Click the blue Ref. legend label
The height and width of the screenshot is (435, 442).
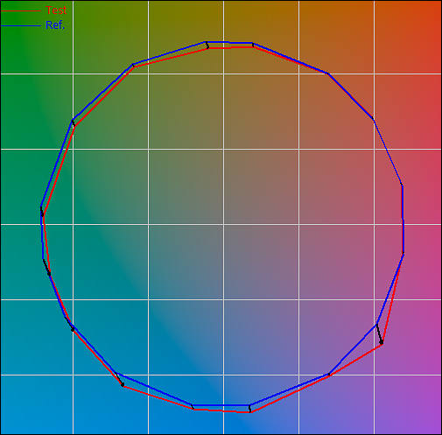coord(55,25)
